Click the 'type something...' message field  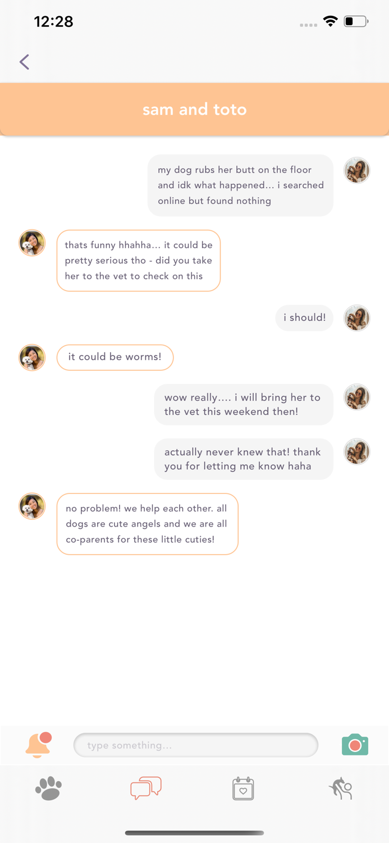(196, 745)
